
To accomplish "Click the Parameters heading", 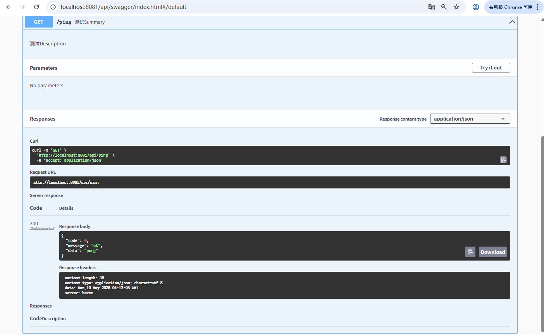I will tap(43, 68).
